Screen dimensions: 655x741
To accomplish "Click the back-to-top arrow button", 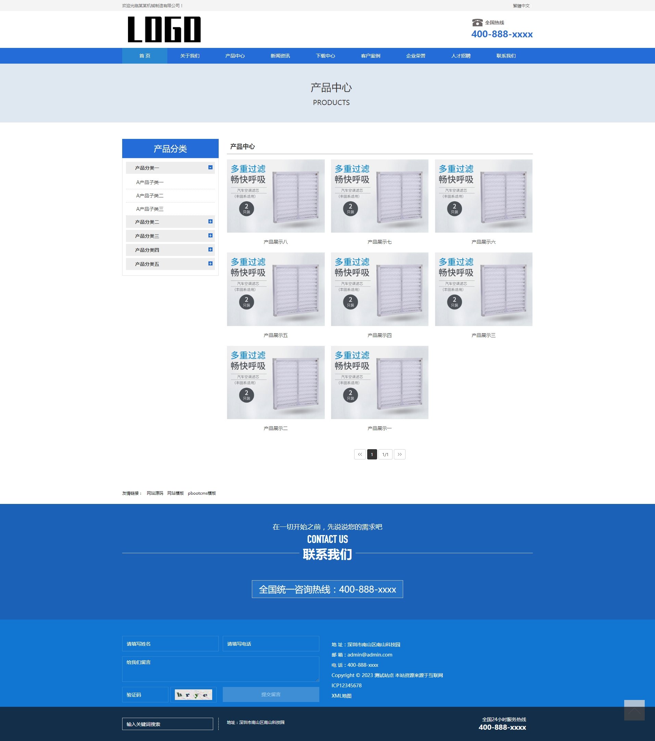I will [634, 710].
